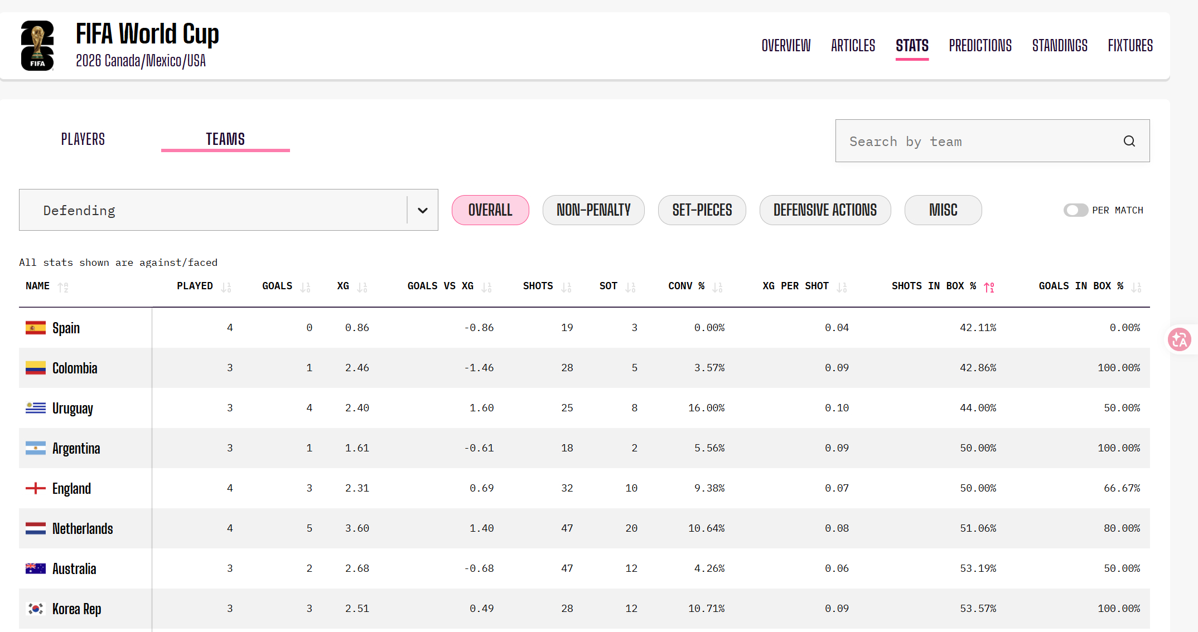Open the Defending stats selector box
This screenshot has height=632, width=1198.
229,210
